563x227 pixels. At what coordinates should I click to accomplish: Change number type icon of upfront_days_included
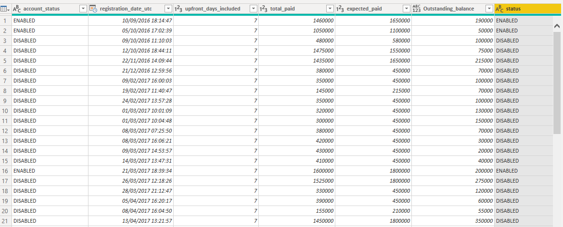[178, 9]
